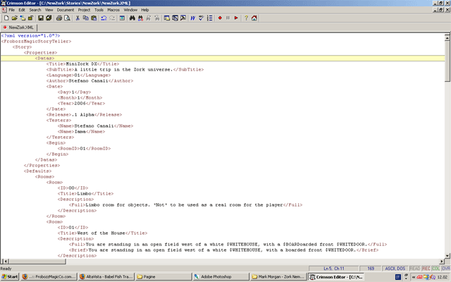Viewport: 451px width, 282px height.
Task: Click the Windows Start button
Action: pos(9,277)
